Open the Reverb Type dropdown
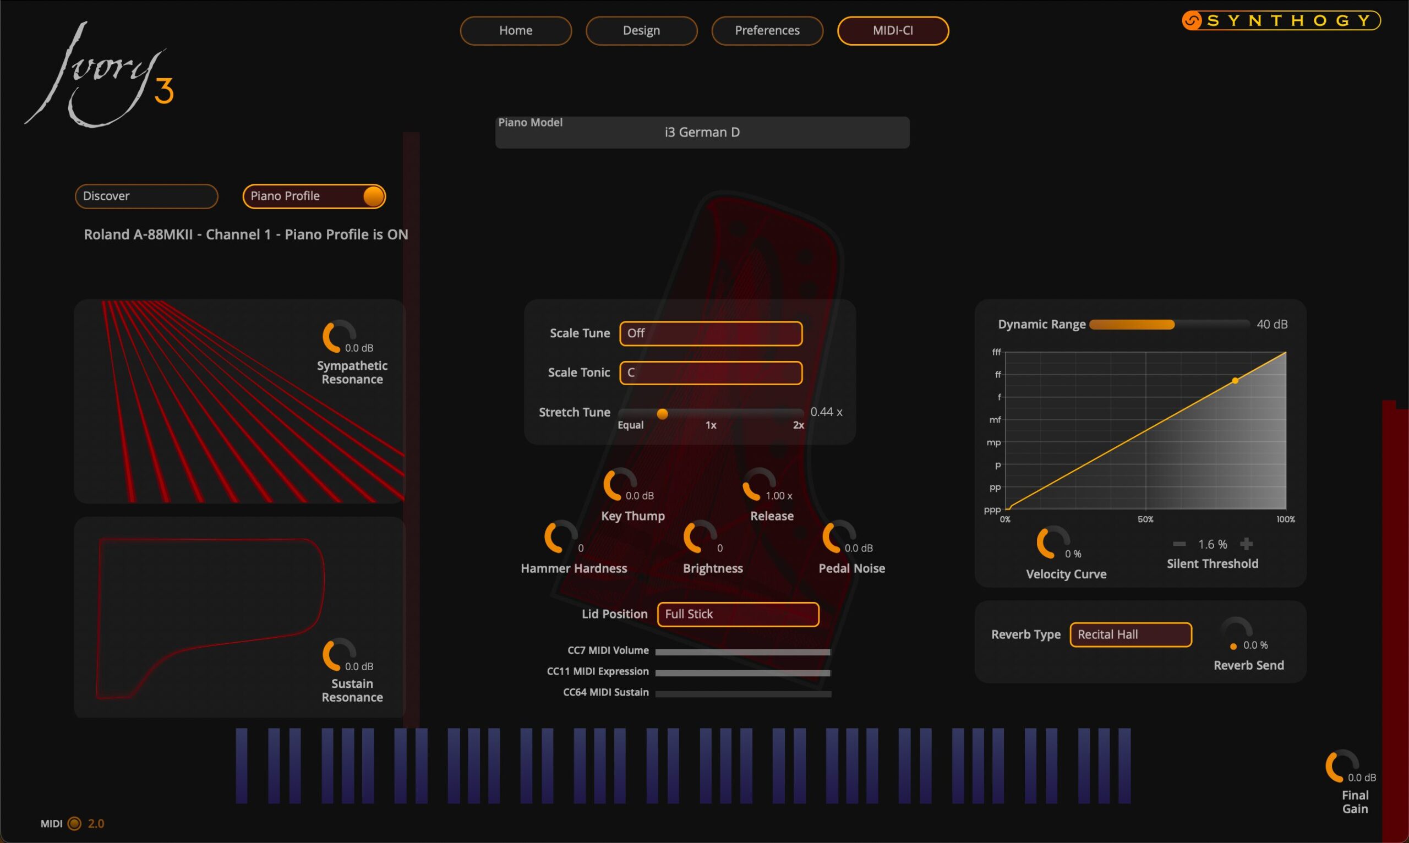The height and width of the screenshot is (843, 1409). click(x=1131, y=634)
